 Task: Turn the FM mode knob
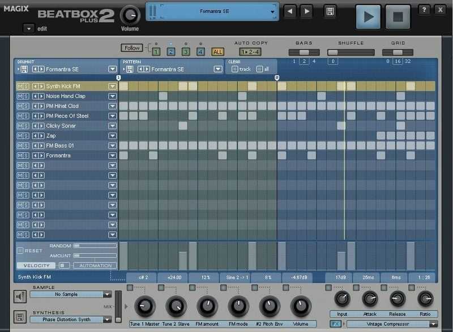pyautogui.click(x=238, y=307)
